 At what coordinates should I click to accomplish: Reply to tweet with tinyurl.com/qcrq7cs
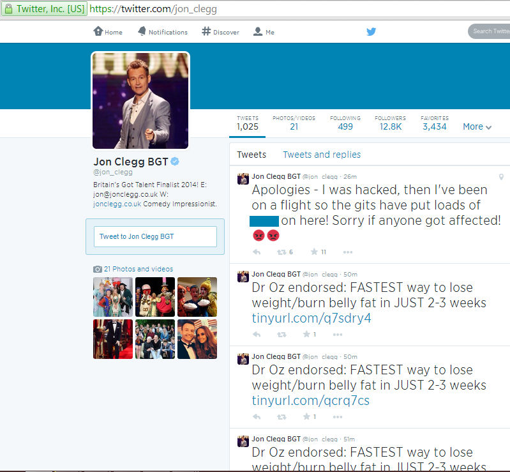(x=257, y=416)
